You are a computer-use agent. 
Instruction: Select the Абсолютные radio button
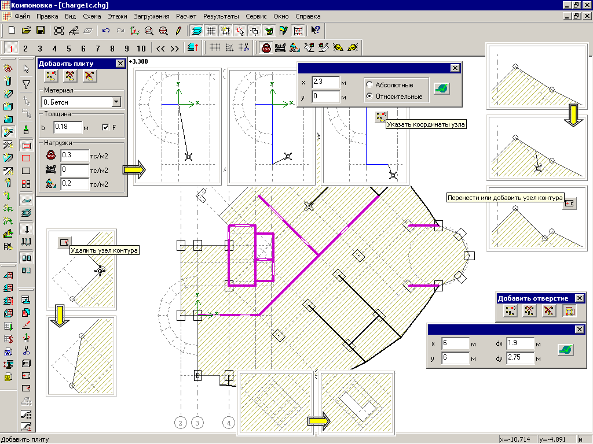[x=369, y=84]
